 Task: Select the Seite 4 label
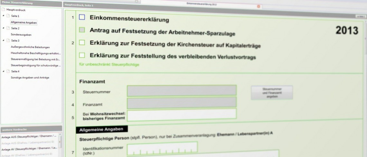15,71
